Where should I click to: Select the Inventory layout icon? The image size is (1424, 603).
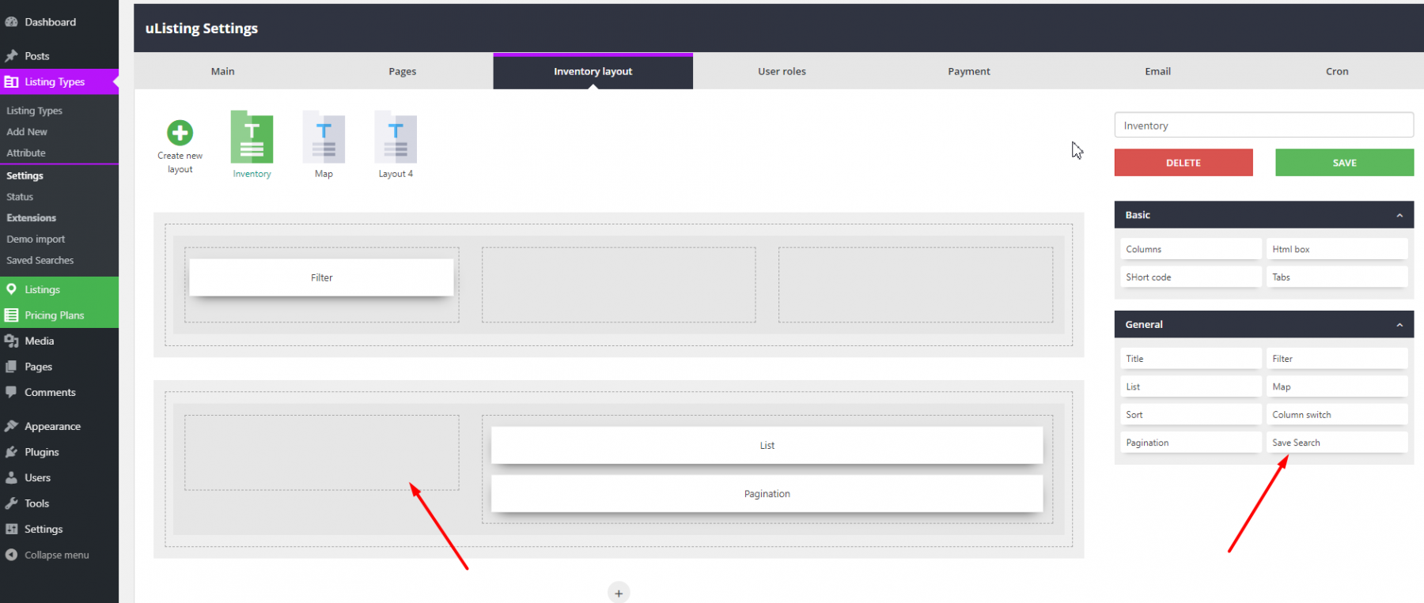coord(252,138)
